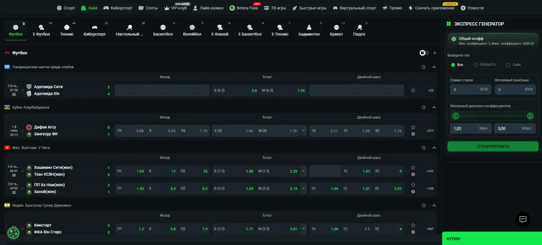The width and height of the screenshot is (542, 245).
Task: Click the СГЕНЕРИРОВАТЬ button
Action: coord(493,146)
